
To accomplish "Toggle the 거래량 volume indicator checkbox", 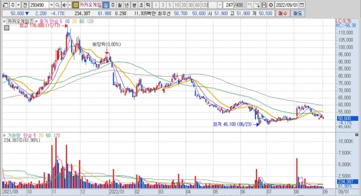I will (x=4, y=136).
